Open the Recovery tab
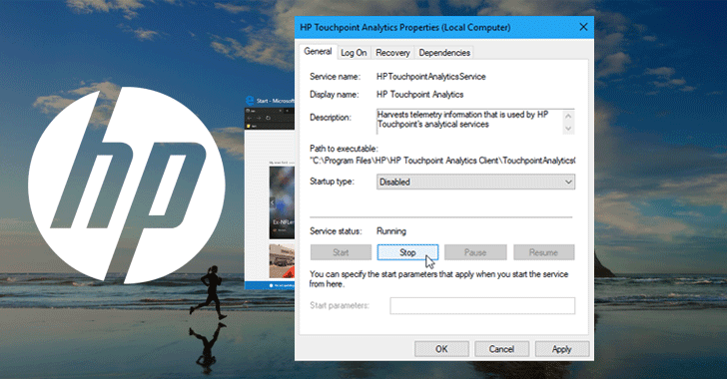The image size is (727, 379). coord(392,53)
